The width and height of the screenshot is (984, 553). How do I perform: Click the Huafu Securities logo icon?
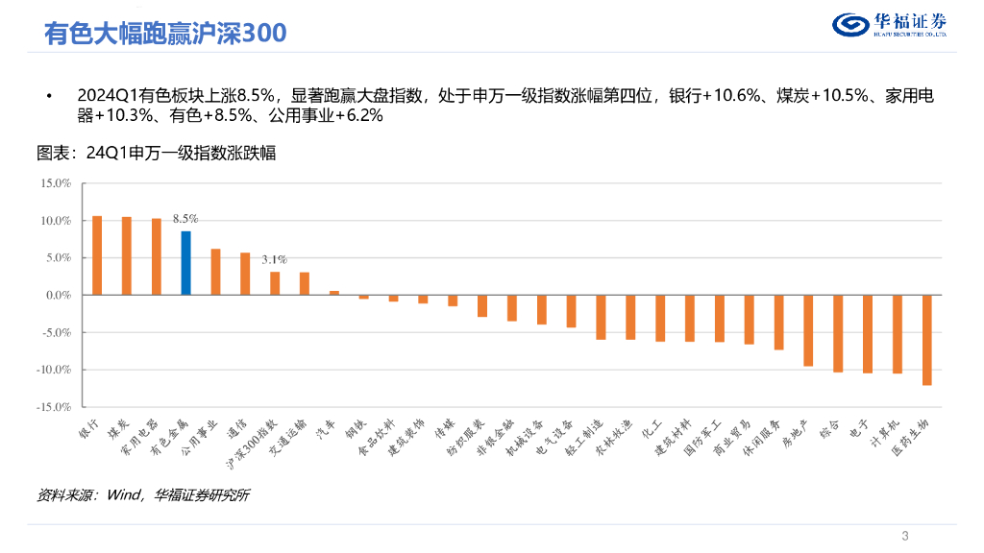tap(848, 25)
